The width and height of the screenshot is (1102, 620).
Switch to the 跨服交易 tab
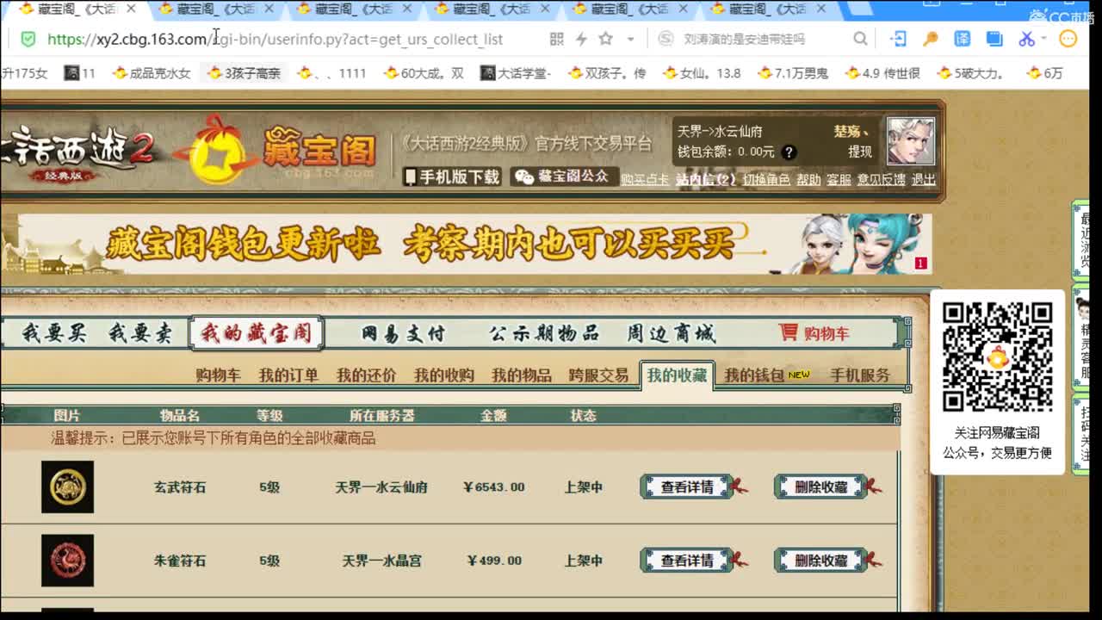[x=598, y=375]
